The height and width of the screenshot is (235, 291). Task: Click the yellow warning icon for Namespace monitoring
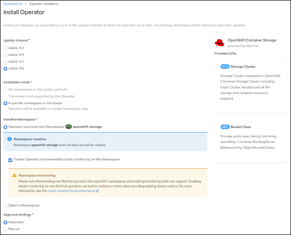(14, 175)
